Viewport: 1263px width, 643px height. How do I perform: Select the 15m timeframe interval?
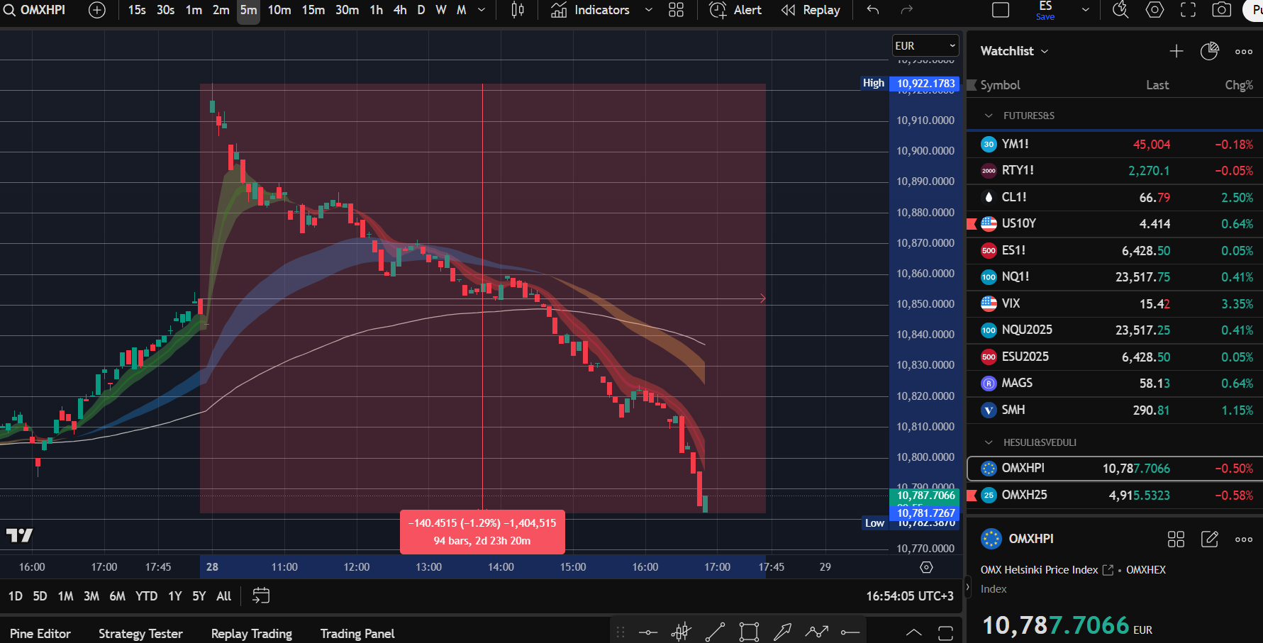(x=313, y=10)
